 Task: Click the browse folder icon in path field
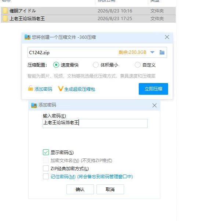point(162,52)
